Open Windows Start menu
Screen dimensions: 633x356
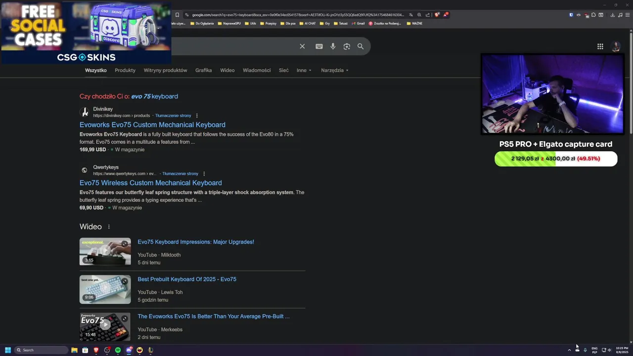(8, 350)
